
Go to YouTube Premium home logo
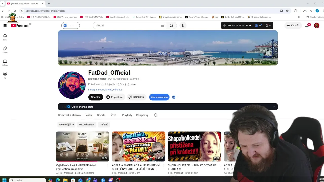pyautogui.click(x=20, y=25)
